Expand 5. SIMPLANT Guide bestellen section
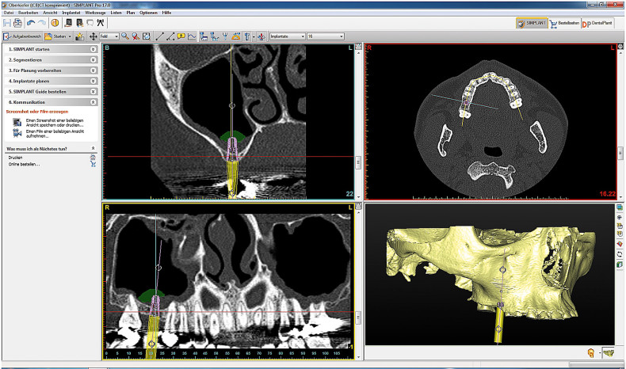 [51, 91]
